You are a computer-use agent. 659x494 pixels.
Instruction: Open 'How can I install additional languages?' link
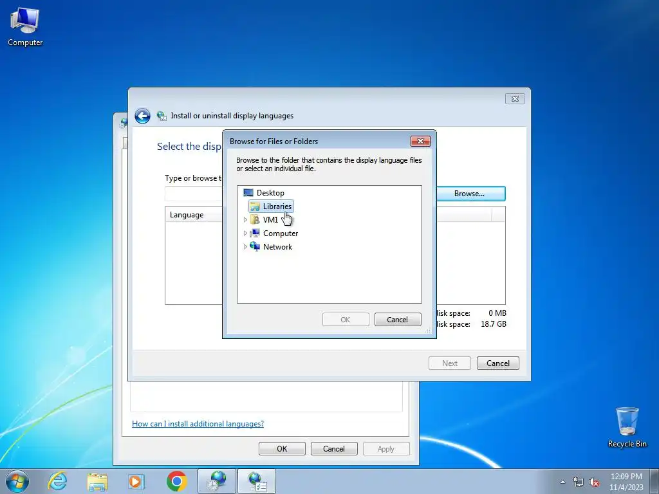coord(198,424)
